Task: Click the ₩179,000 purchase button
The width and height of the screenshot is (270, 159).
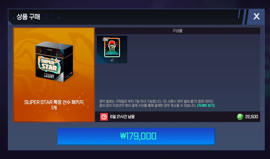Action: pyautogui.click(x=136, y=136)
